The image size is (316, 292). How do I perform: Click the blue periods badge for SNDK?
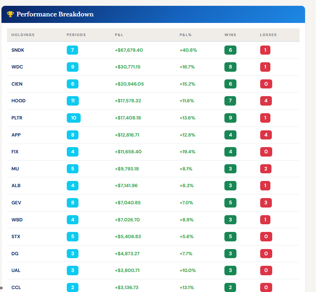[72, 50]
